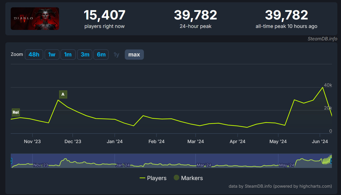Click the left handle of the navigator

[x=11, y=161]
